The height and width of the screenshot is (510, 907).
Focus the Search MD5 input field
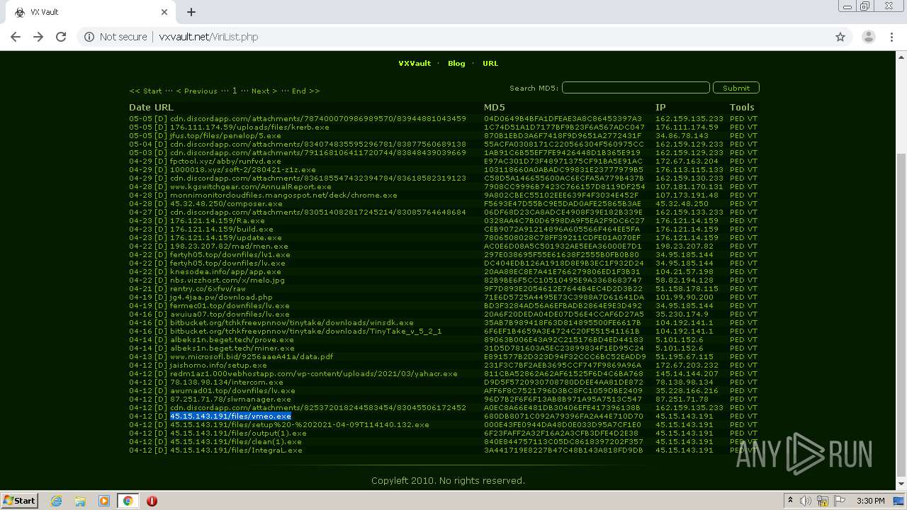click(636, 88)
